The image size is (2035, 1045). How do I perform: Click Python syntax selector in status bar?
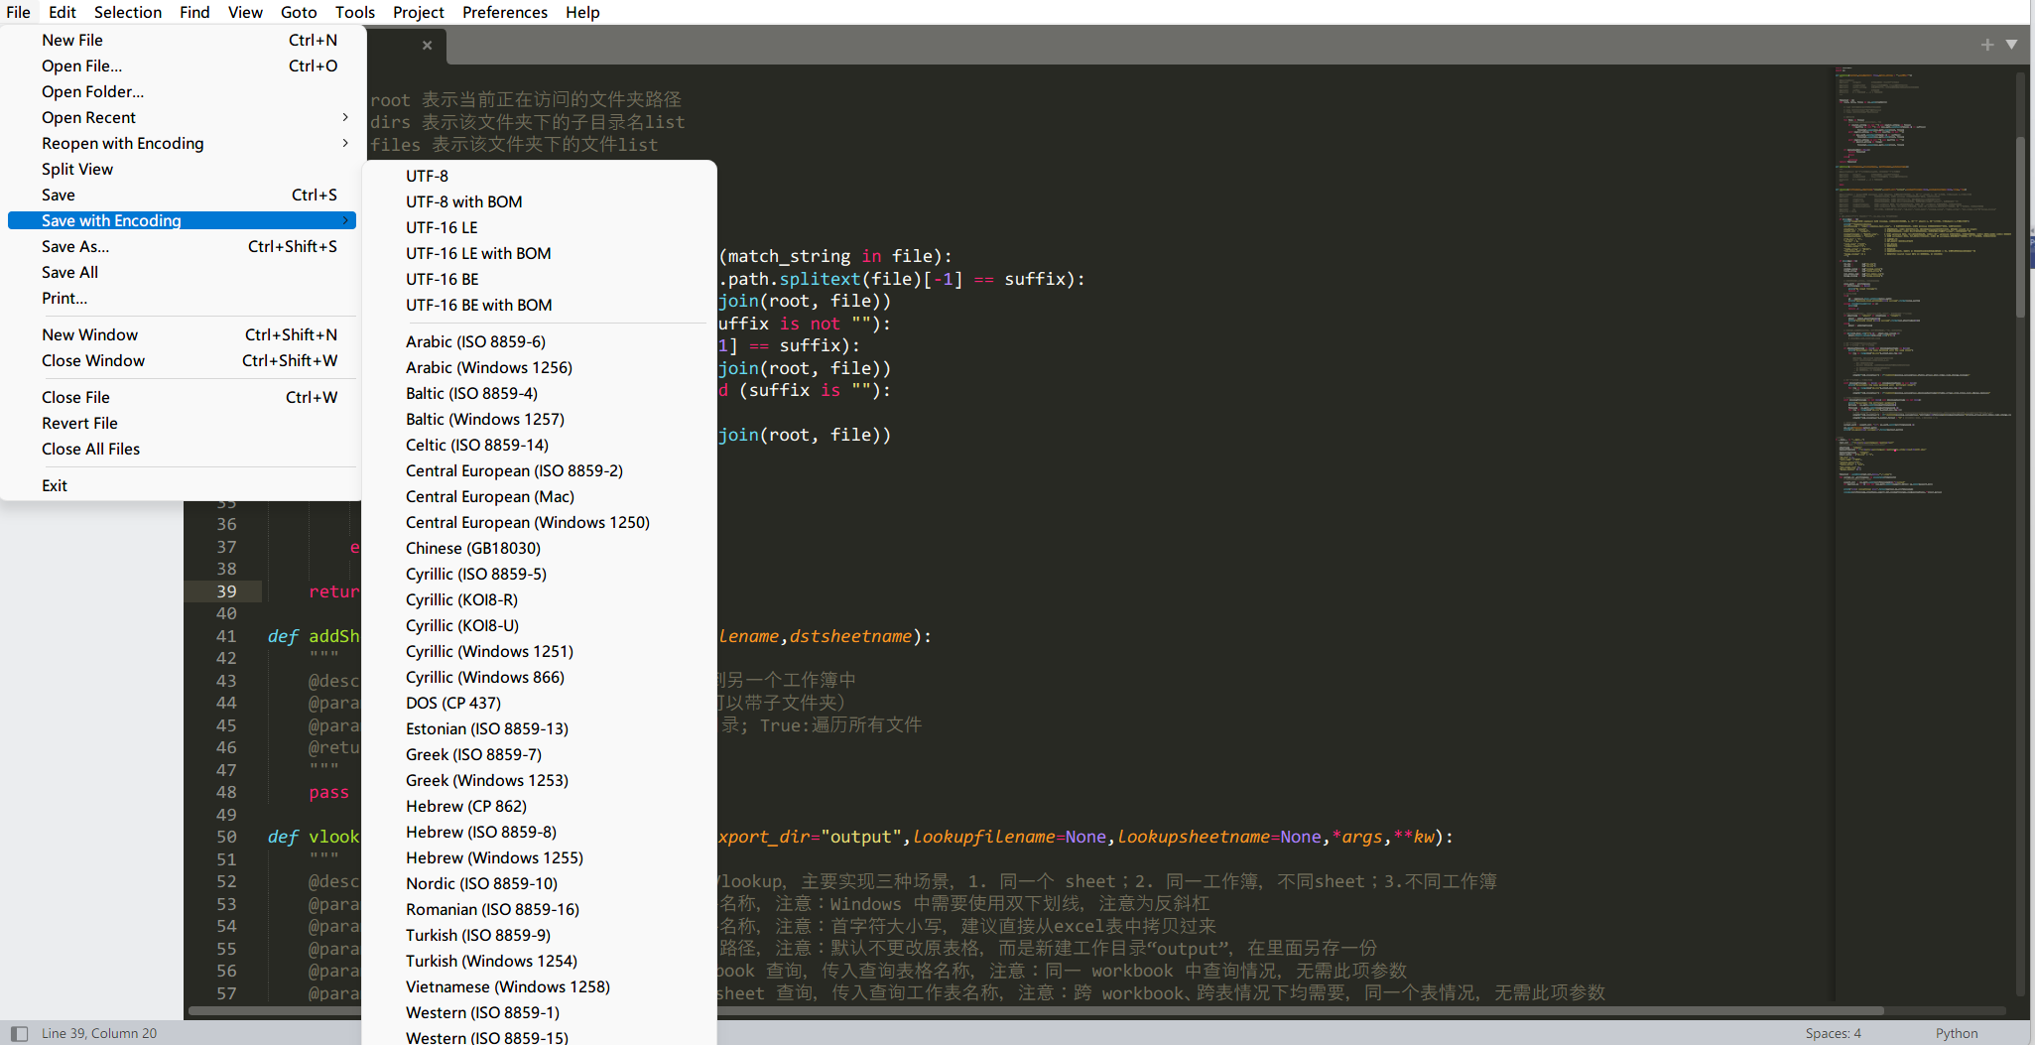coord(1957,1033)
